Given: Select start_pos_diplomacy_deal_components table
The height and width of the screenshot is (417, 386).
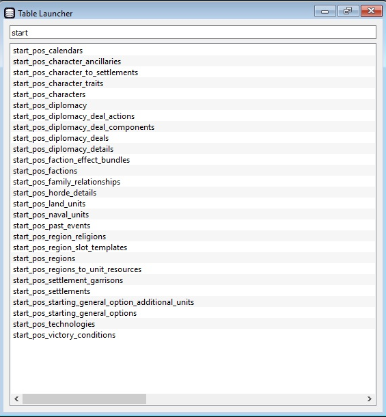Looking at the screenshot, I should pyautogui.click(x=193, y=127).
